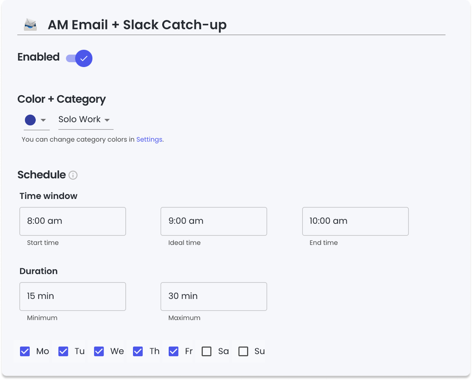472x380 pixels.
Task: Click the email envelope emoji icon
Action: point(30,25)
